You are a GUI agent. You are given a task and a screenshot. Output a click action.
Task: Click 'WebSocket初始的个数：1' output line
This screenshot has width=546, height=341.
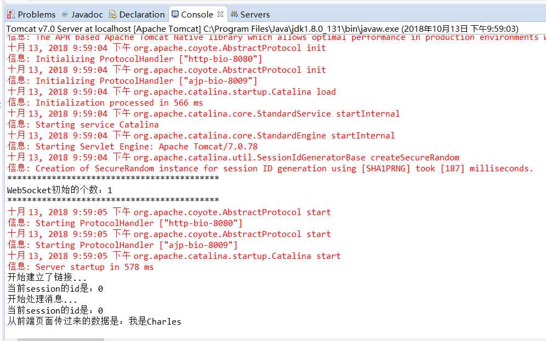point(60,190)
